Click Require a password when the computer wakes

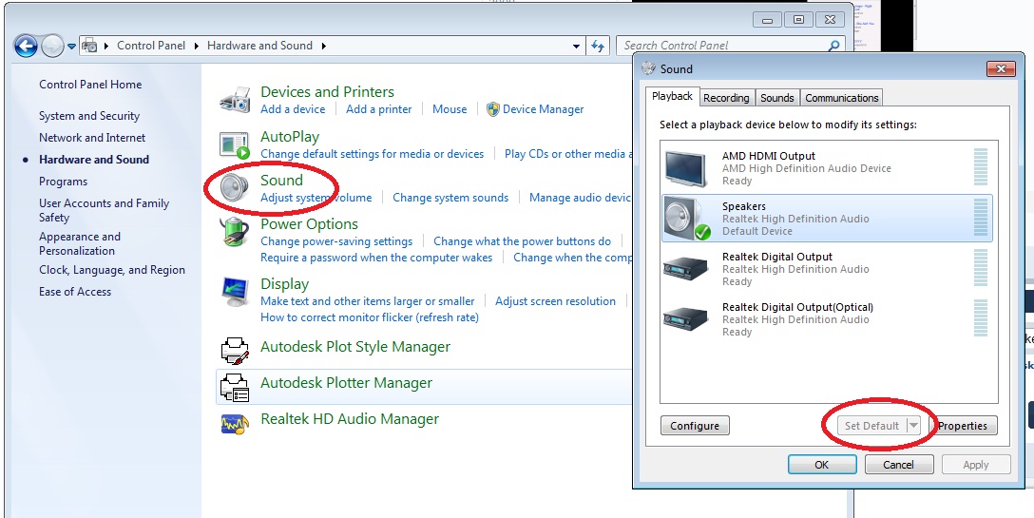point(376,258)
